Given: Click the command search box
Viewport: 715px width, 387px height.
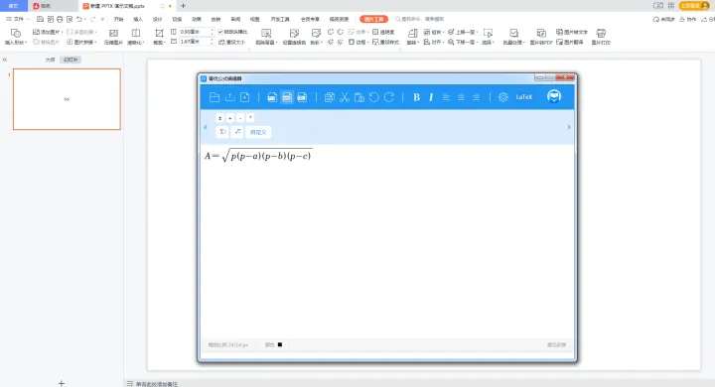Looking at the screenshot, I should (x=421, y=19).
